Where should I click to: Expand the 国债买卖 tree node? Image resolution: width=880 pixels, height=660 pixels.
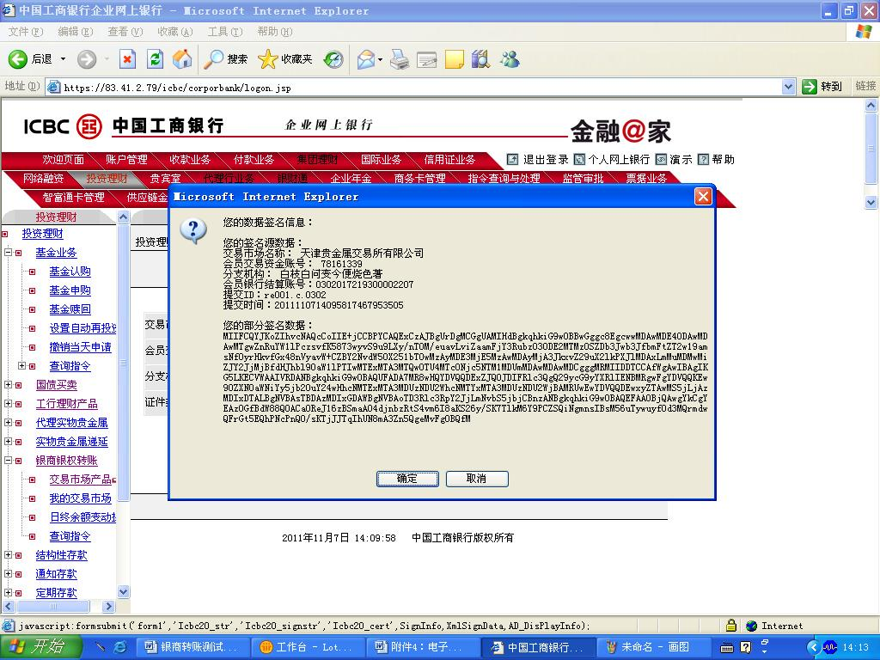[x=9, y=384]
